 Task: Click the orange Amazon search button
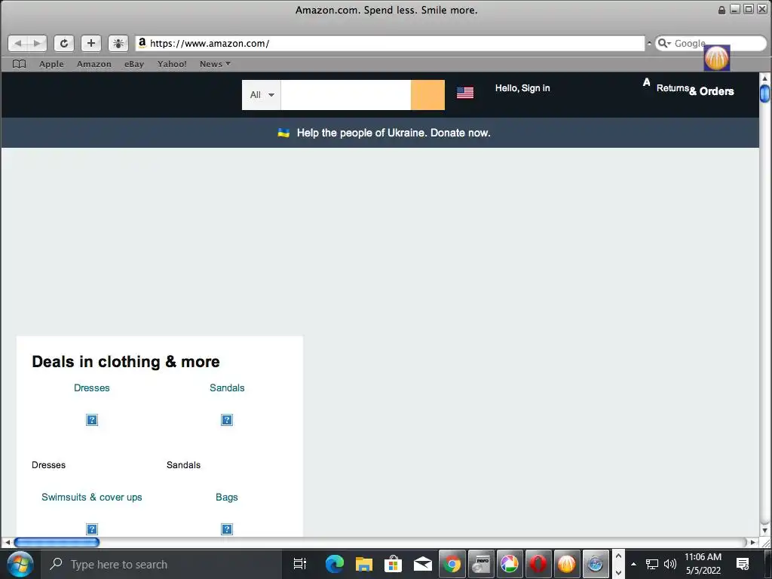click(x=428, y=94)
